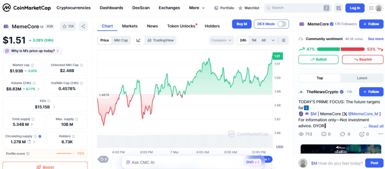Click the Buy M button

click(x=241, y=24)
